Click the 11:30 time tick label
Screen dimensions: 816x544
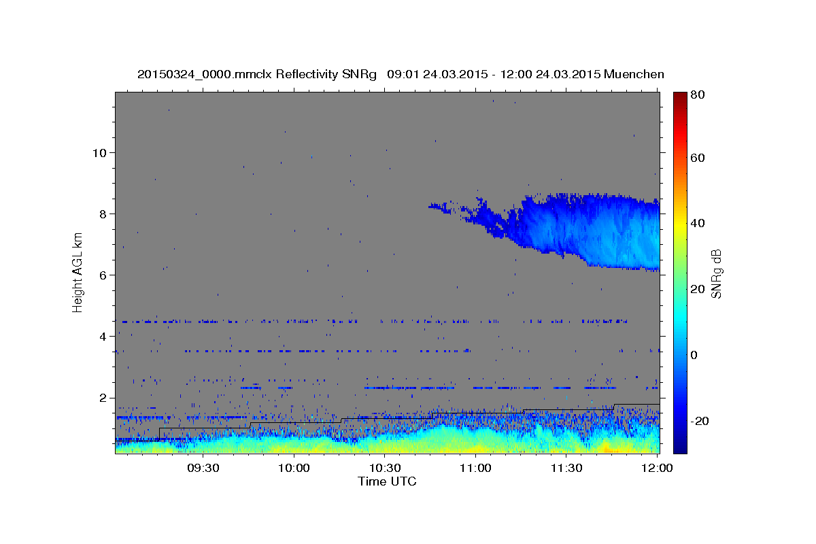[x=566, y=468]
